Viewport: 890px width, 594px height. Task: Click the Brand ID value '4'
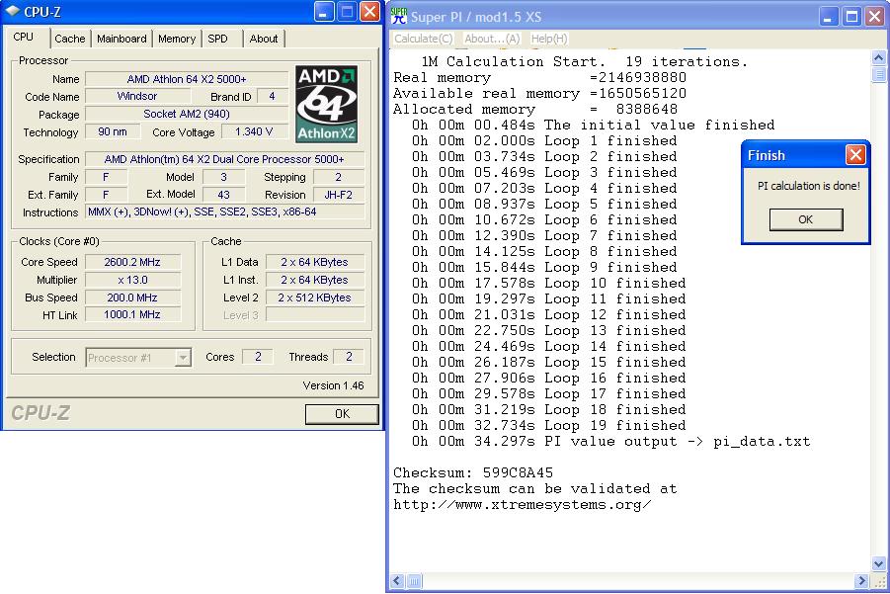tap(272, 96)
